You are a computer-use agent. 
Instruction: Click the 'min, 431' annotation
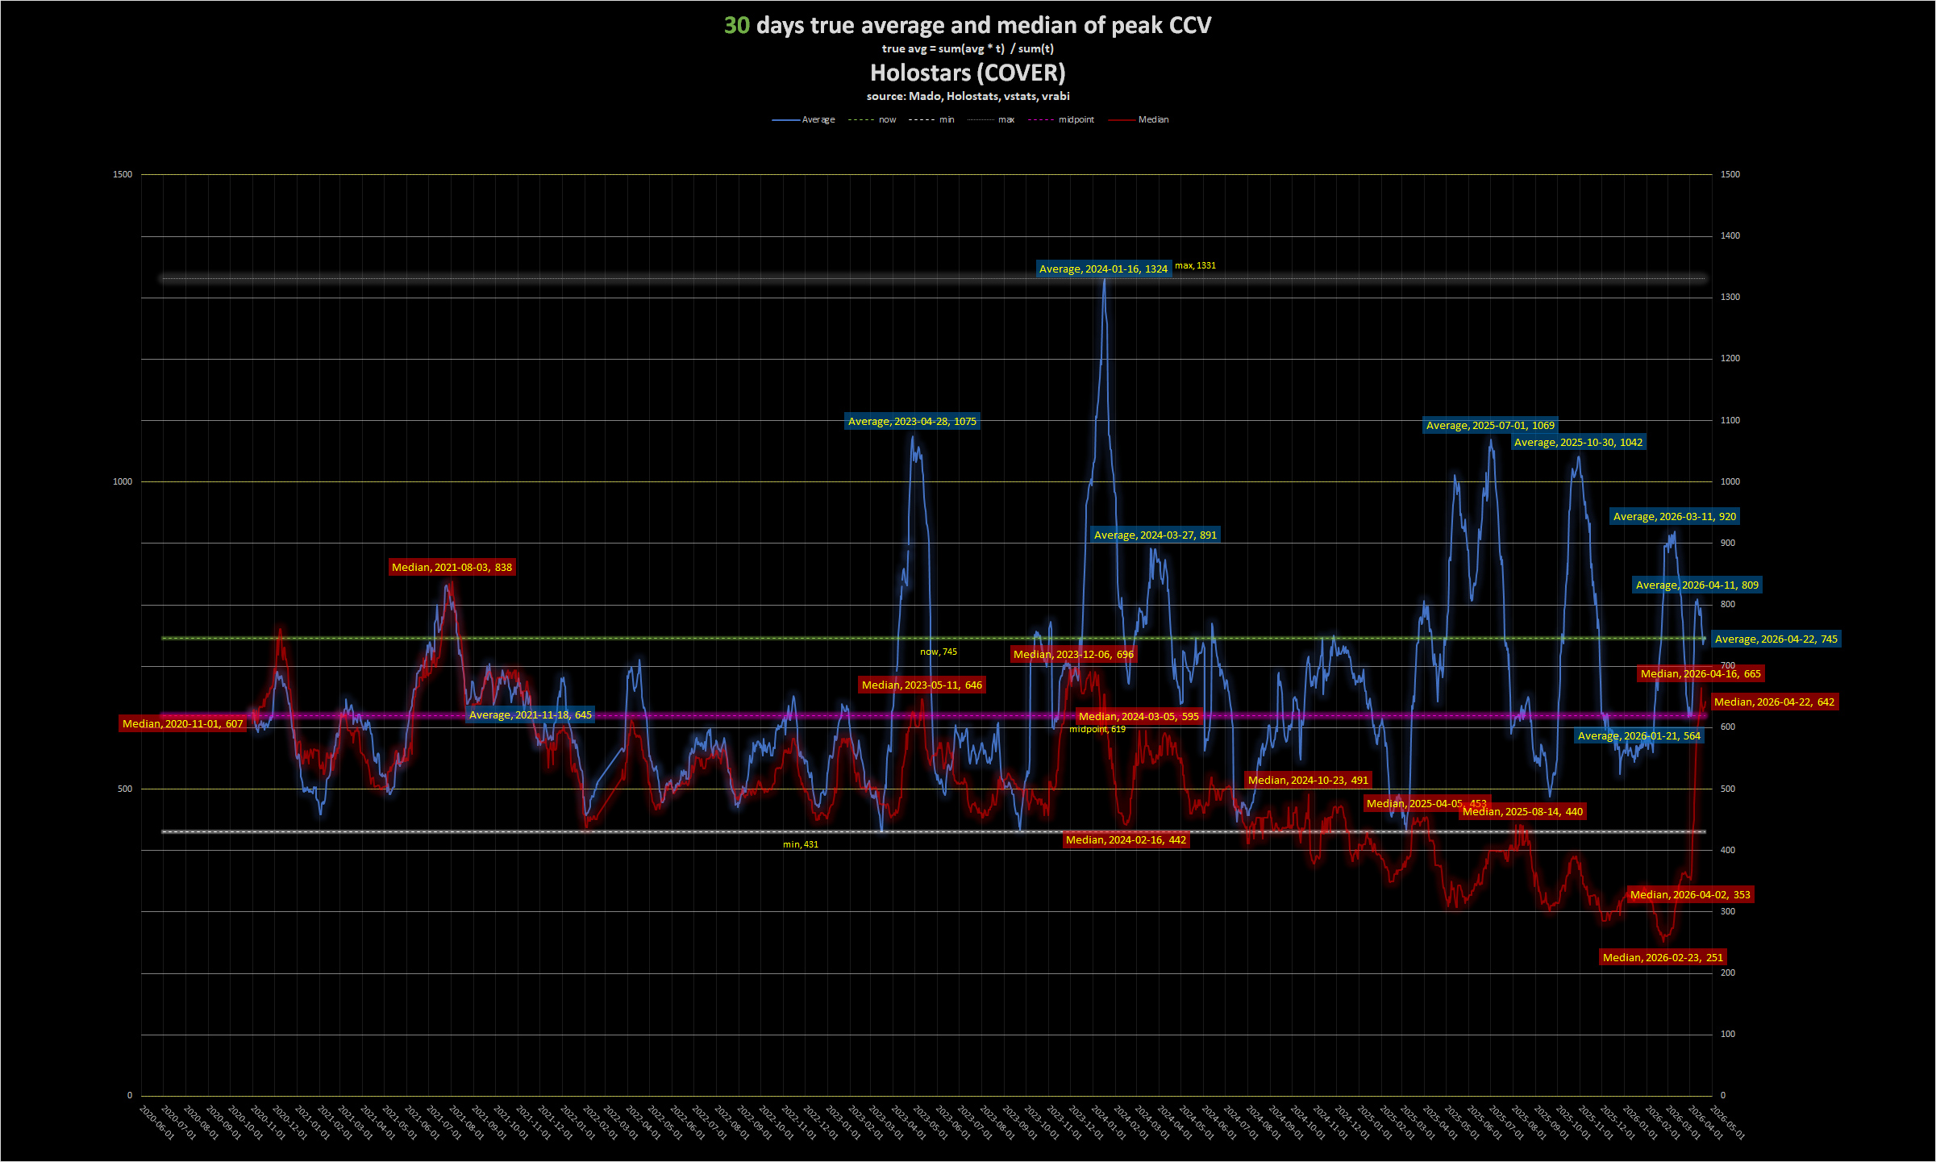click(x=800, y=845)
